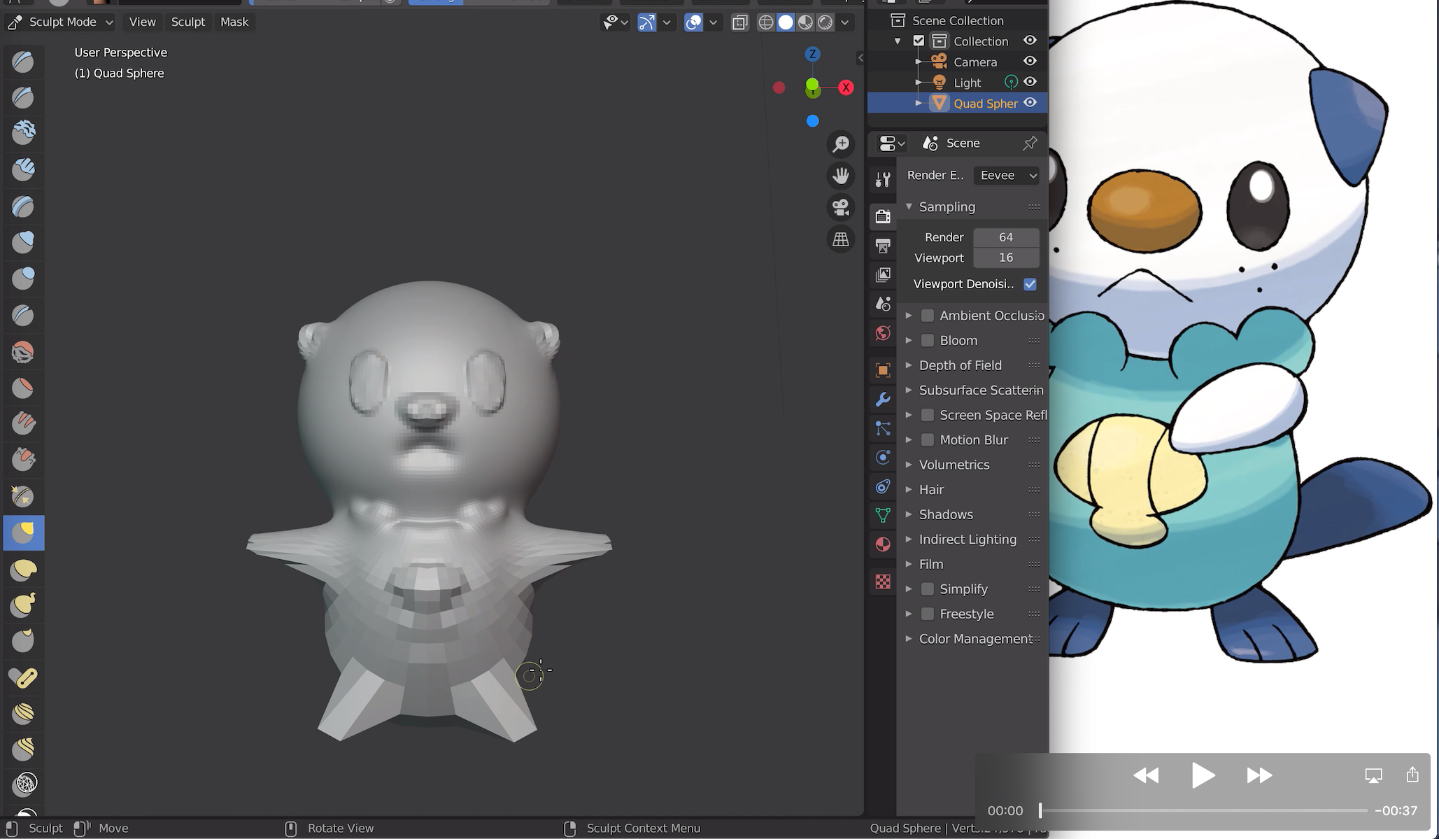Open the Sculpt menu
The height and width of the screenshot is (839, 1439).
(187, 22)
